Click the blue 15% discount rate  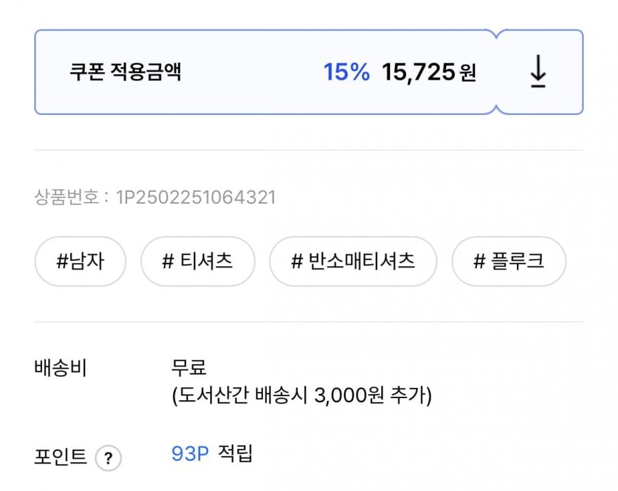[346, 72]
